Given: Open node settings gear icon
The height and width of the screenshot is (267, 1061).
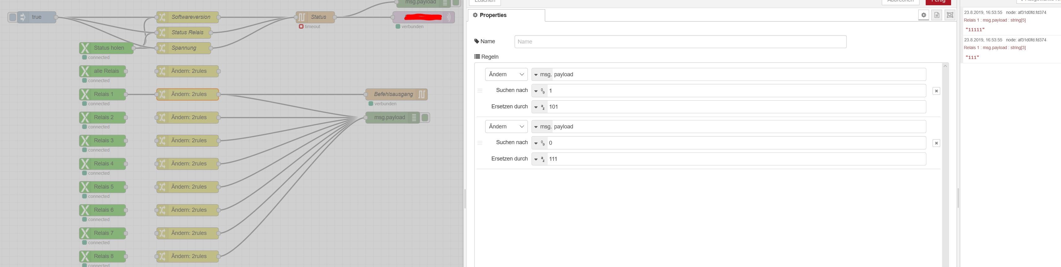Looking at the screenshot, I should click(x=924, y=15).
